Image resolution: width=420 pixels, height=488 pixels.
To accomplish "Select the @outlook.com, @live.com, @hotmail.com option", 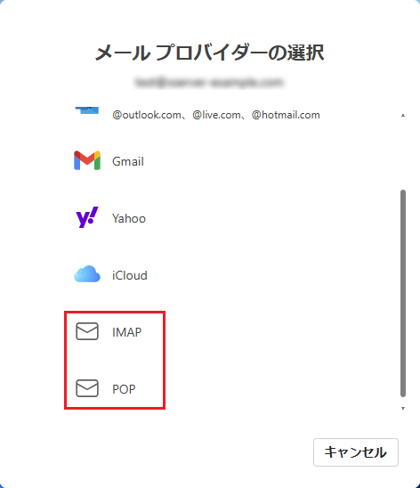I will coord(216,115).
